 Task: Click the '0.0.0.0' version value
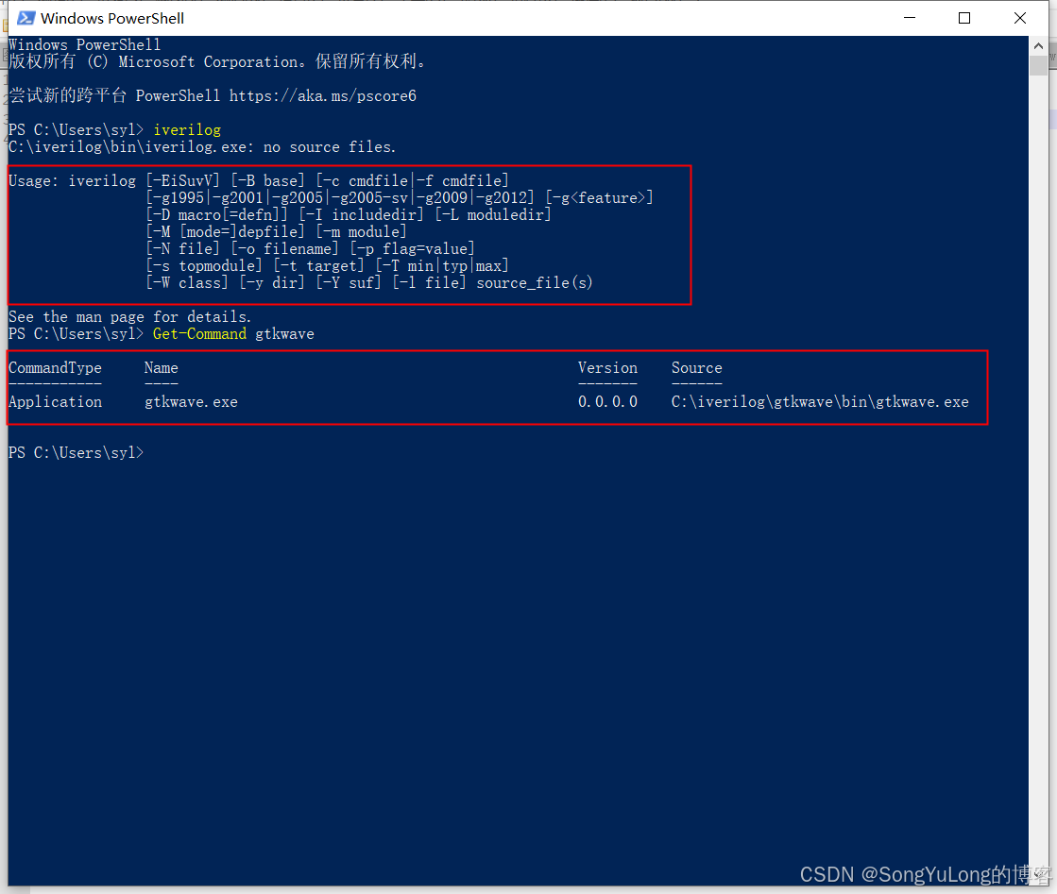pyautogui.click(x=607, y=402)
